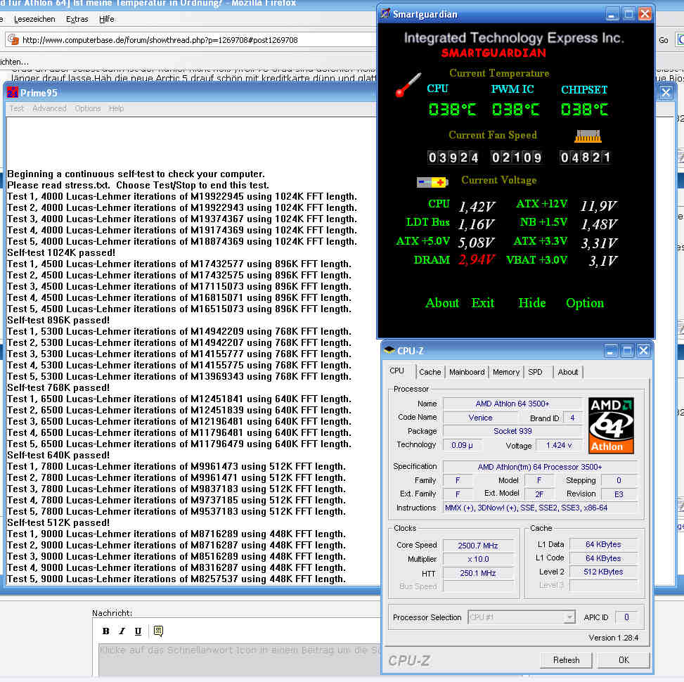Click the Level 2 cache value 512 KBytes

click(x=603, y=572)
